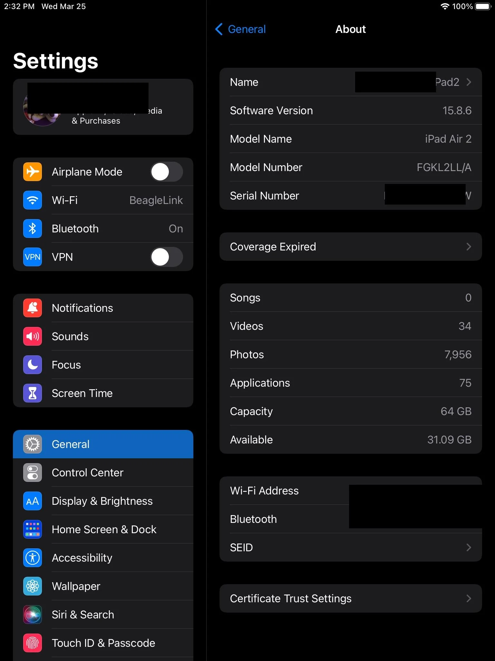
Task: Open Siri & Search settings
Action: tap(103, 615)
